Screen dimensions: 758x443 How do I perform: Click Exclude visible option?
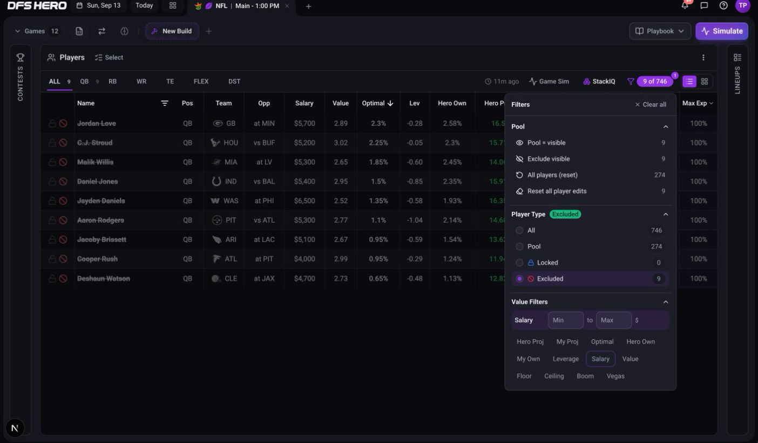[x=590, y=159]
